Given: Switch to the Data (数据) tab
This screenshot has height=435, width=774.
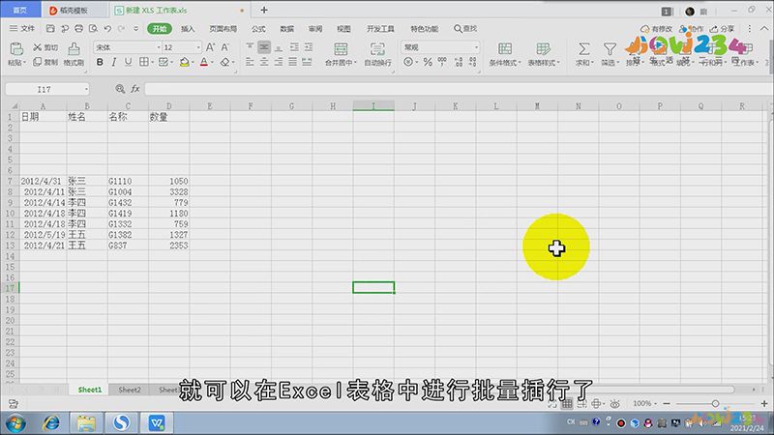Looking at the screenshot, I should 286,29.
